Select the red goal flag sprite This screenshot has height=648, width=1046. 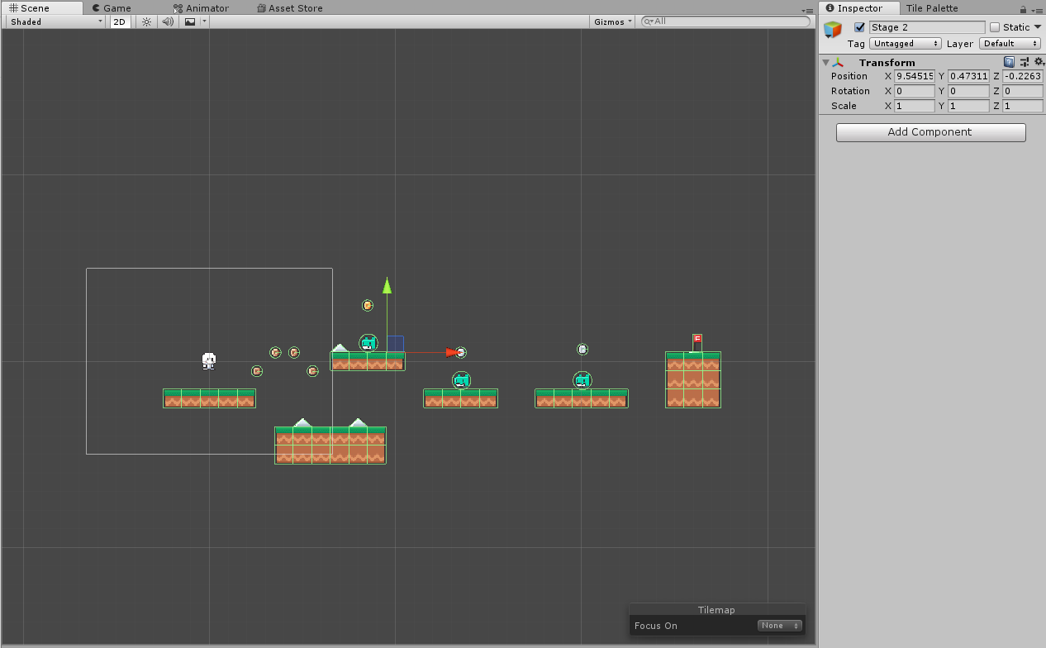click(x=697, y=342)
